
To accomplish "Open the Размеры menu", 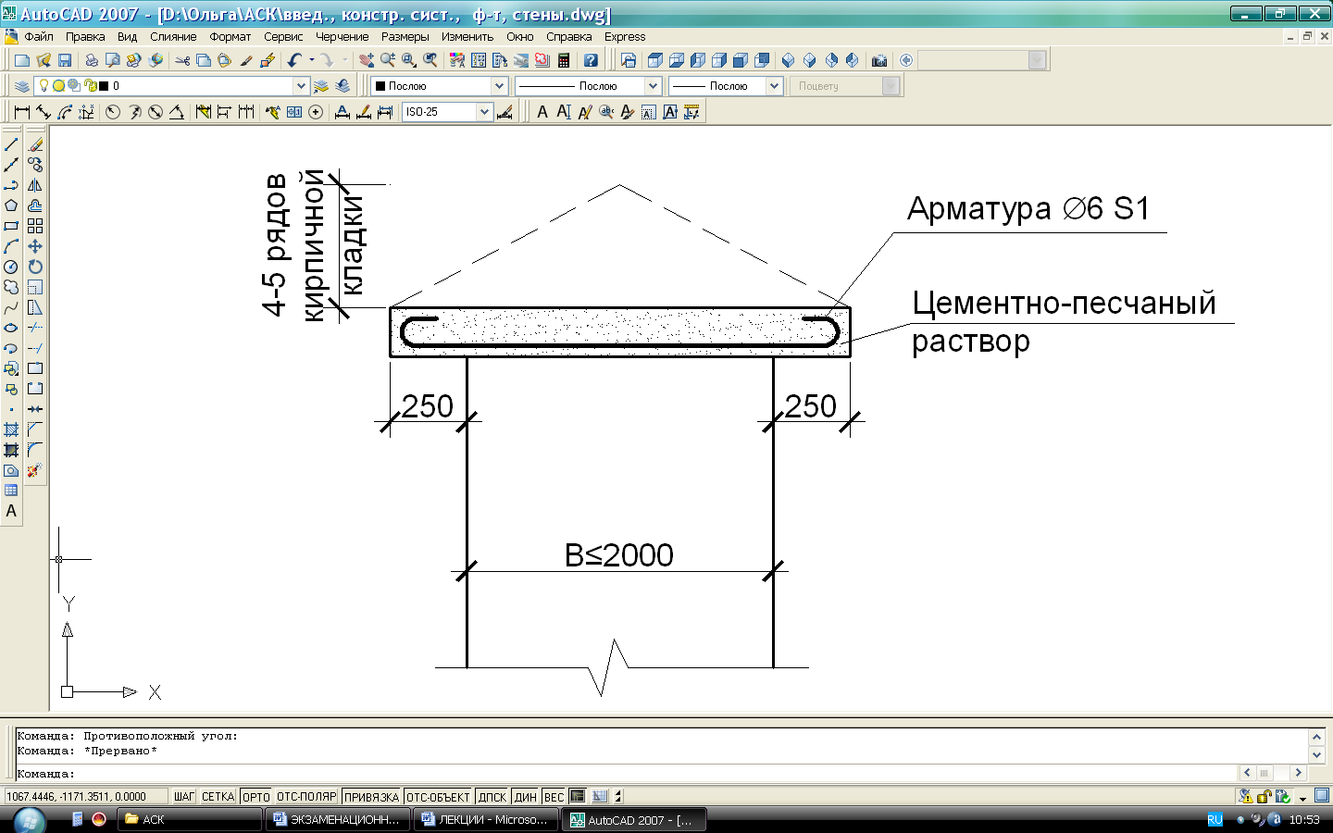I will pyautogui.click(x=405, y=37).
